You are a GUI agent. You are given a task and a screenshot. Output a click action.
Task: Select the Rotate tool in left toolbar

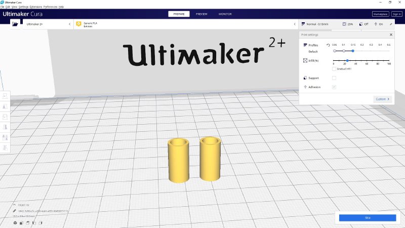(5, 117)
